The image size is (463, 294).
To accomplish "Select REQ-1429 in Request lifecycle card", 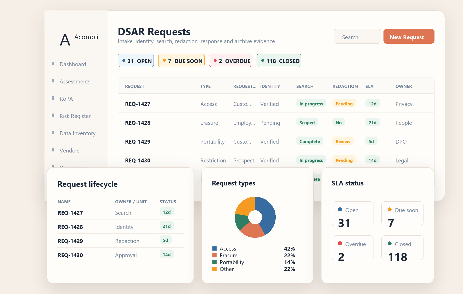I will tap(70, 241).
